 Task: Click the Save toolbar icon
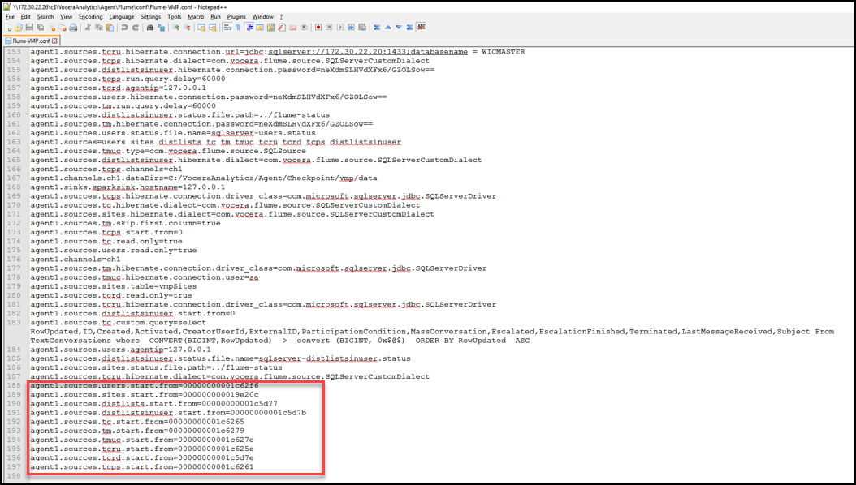pyautogui.click(x=29, y=28)
